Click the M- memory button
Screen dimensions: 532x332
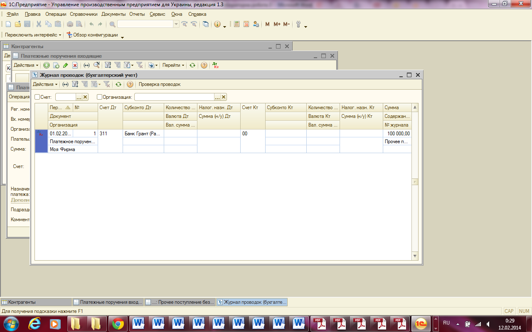[286, 24]
